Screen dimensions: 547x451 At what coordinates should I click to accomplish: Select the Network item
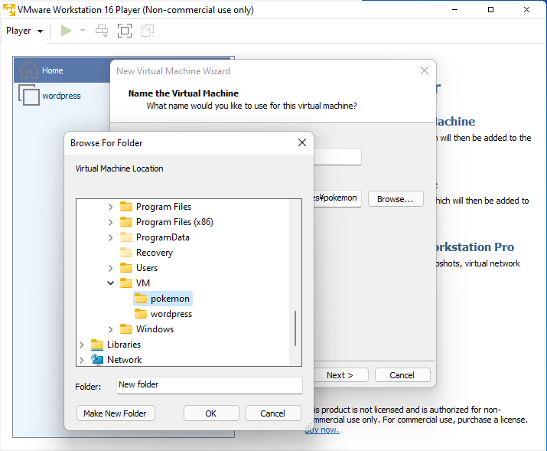pos(124,360)
